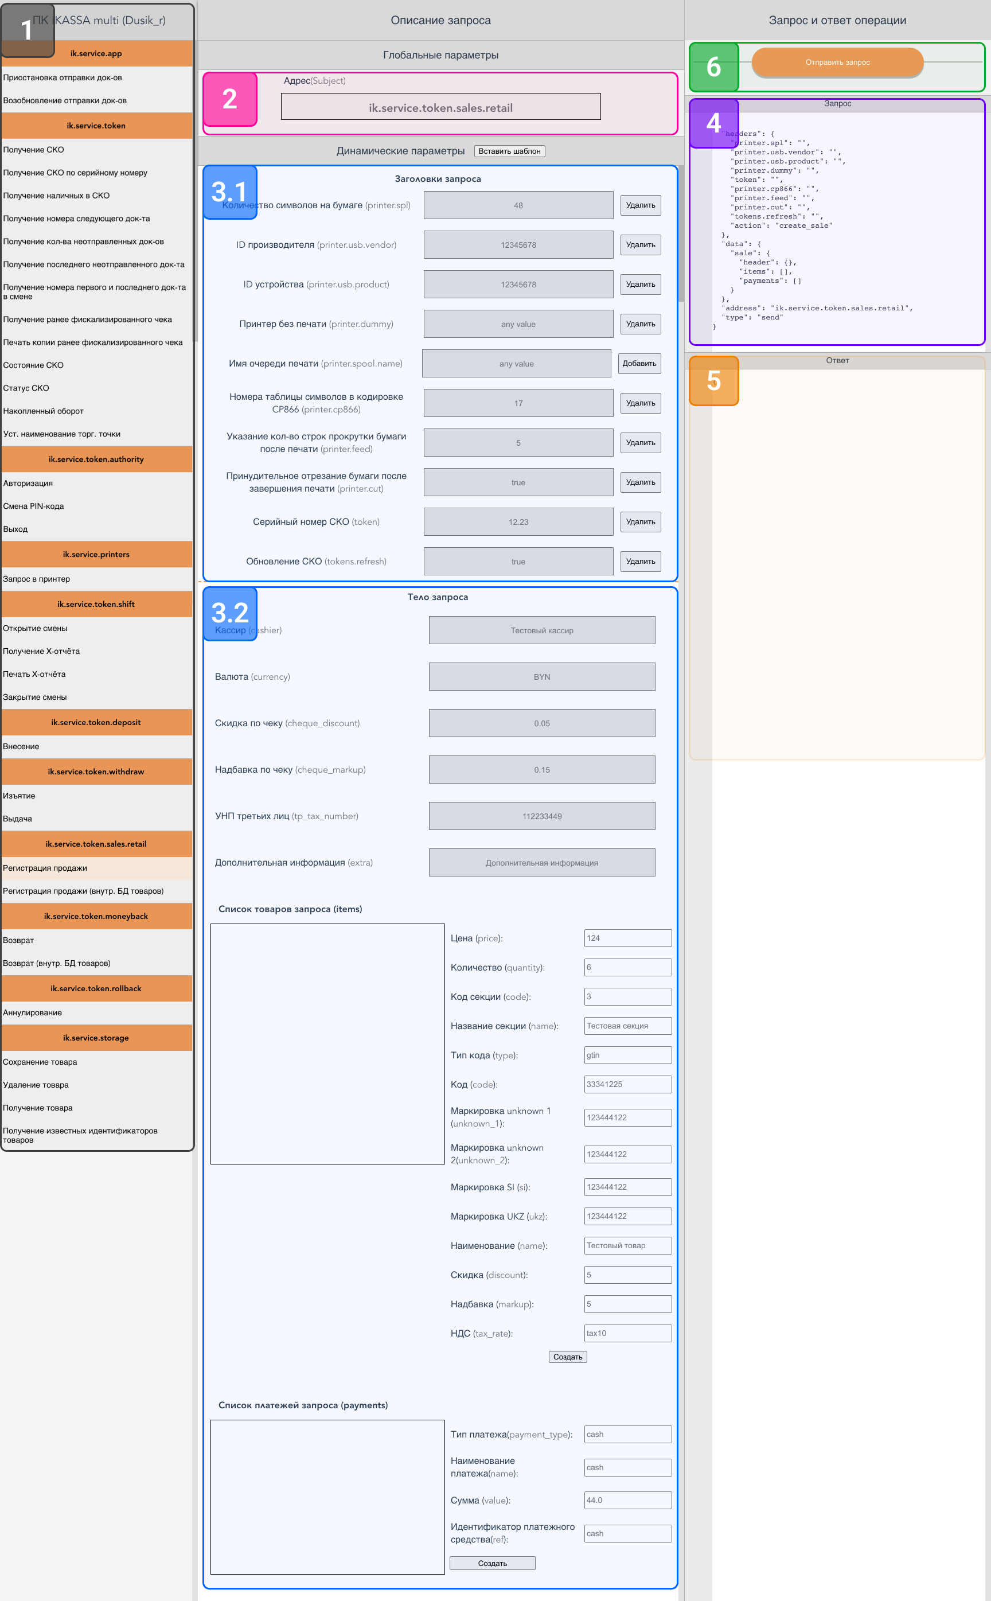Select 'Авторизация' in the left menu
The image size is (991, 1601).
(x=28, y=483)
